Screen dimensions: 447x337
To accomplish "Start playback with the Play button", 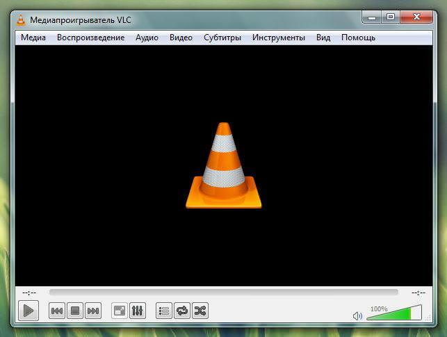I will pyautogui.click(x=29, y=311).
